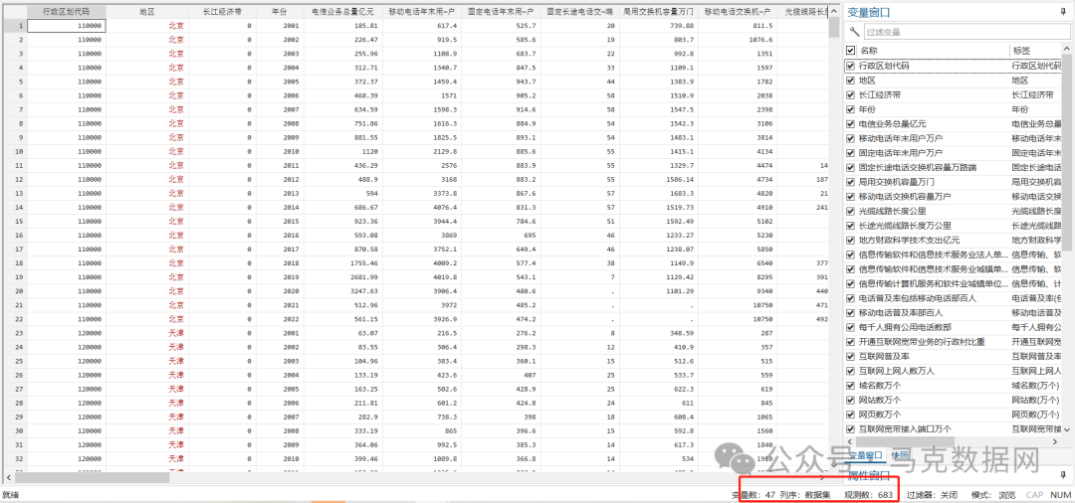Uncheck the 行政区划代码 variable checkbox
Image resolution: width=1075 pixels, height=503 pixels.
851,67
